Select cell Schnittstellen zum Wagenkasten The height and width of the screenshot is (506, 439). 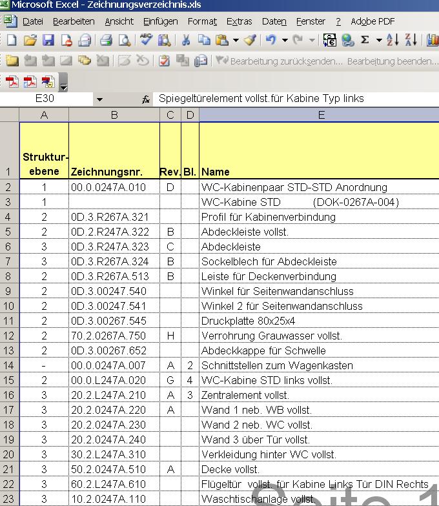click(x=319, y=365)
